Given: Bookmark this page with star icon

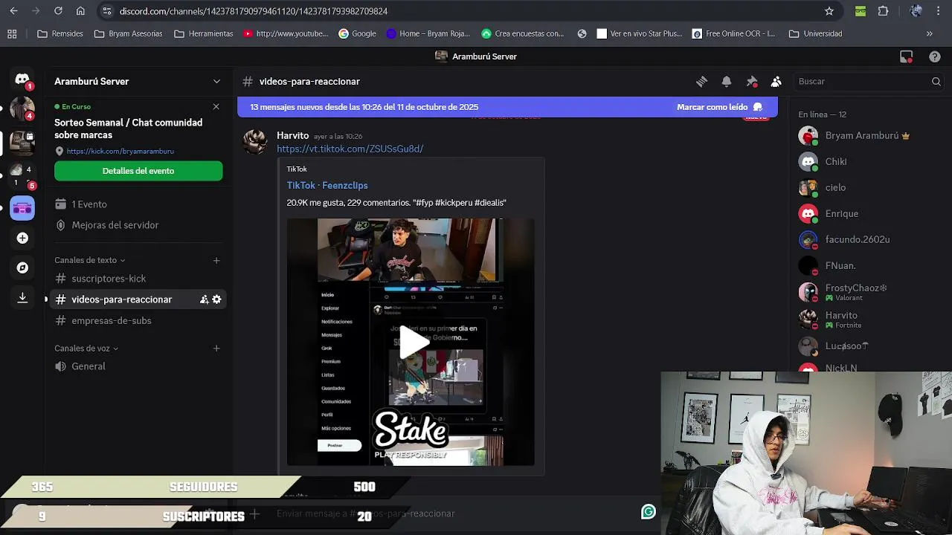Looking at the screenshot, I should click(x=829, y=11).
